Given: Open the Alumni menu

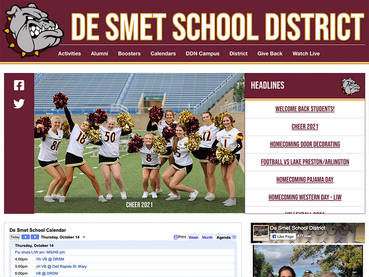Looking at the screenshot, I should 100,53.
